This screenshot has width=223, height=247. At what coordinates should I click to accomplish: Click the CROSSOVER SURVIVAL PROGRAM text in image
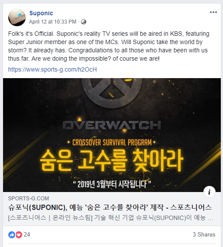(x=112, y=142)
